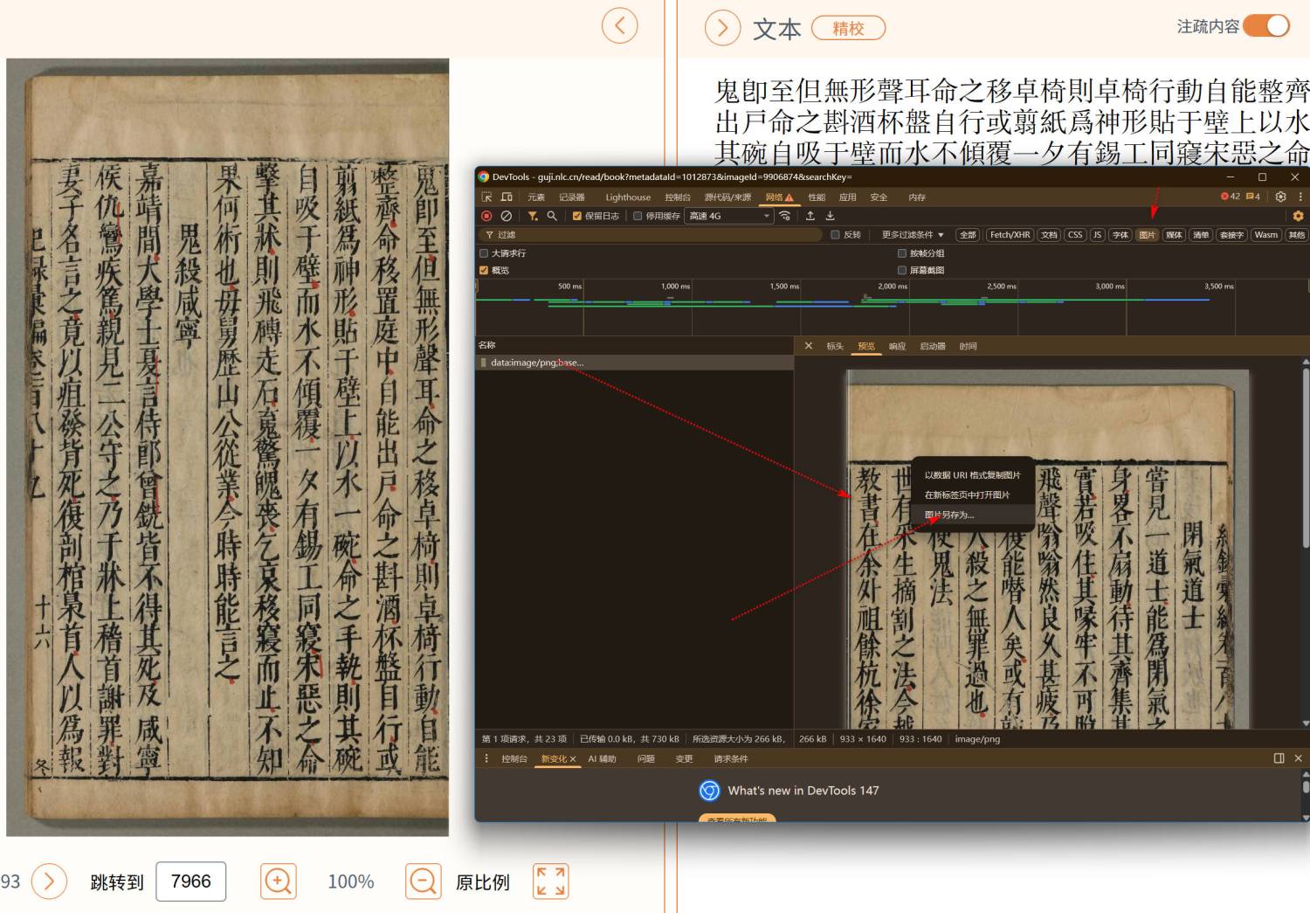Viewport: 1310px width, 913px height.
Task: Click the page number input field
Action: [190, 882]
